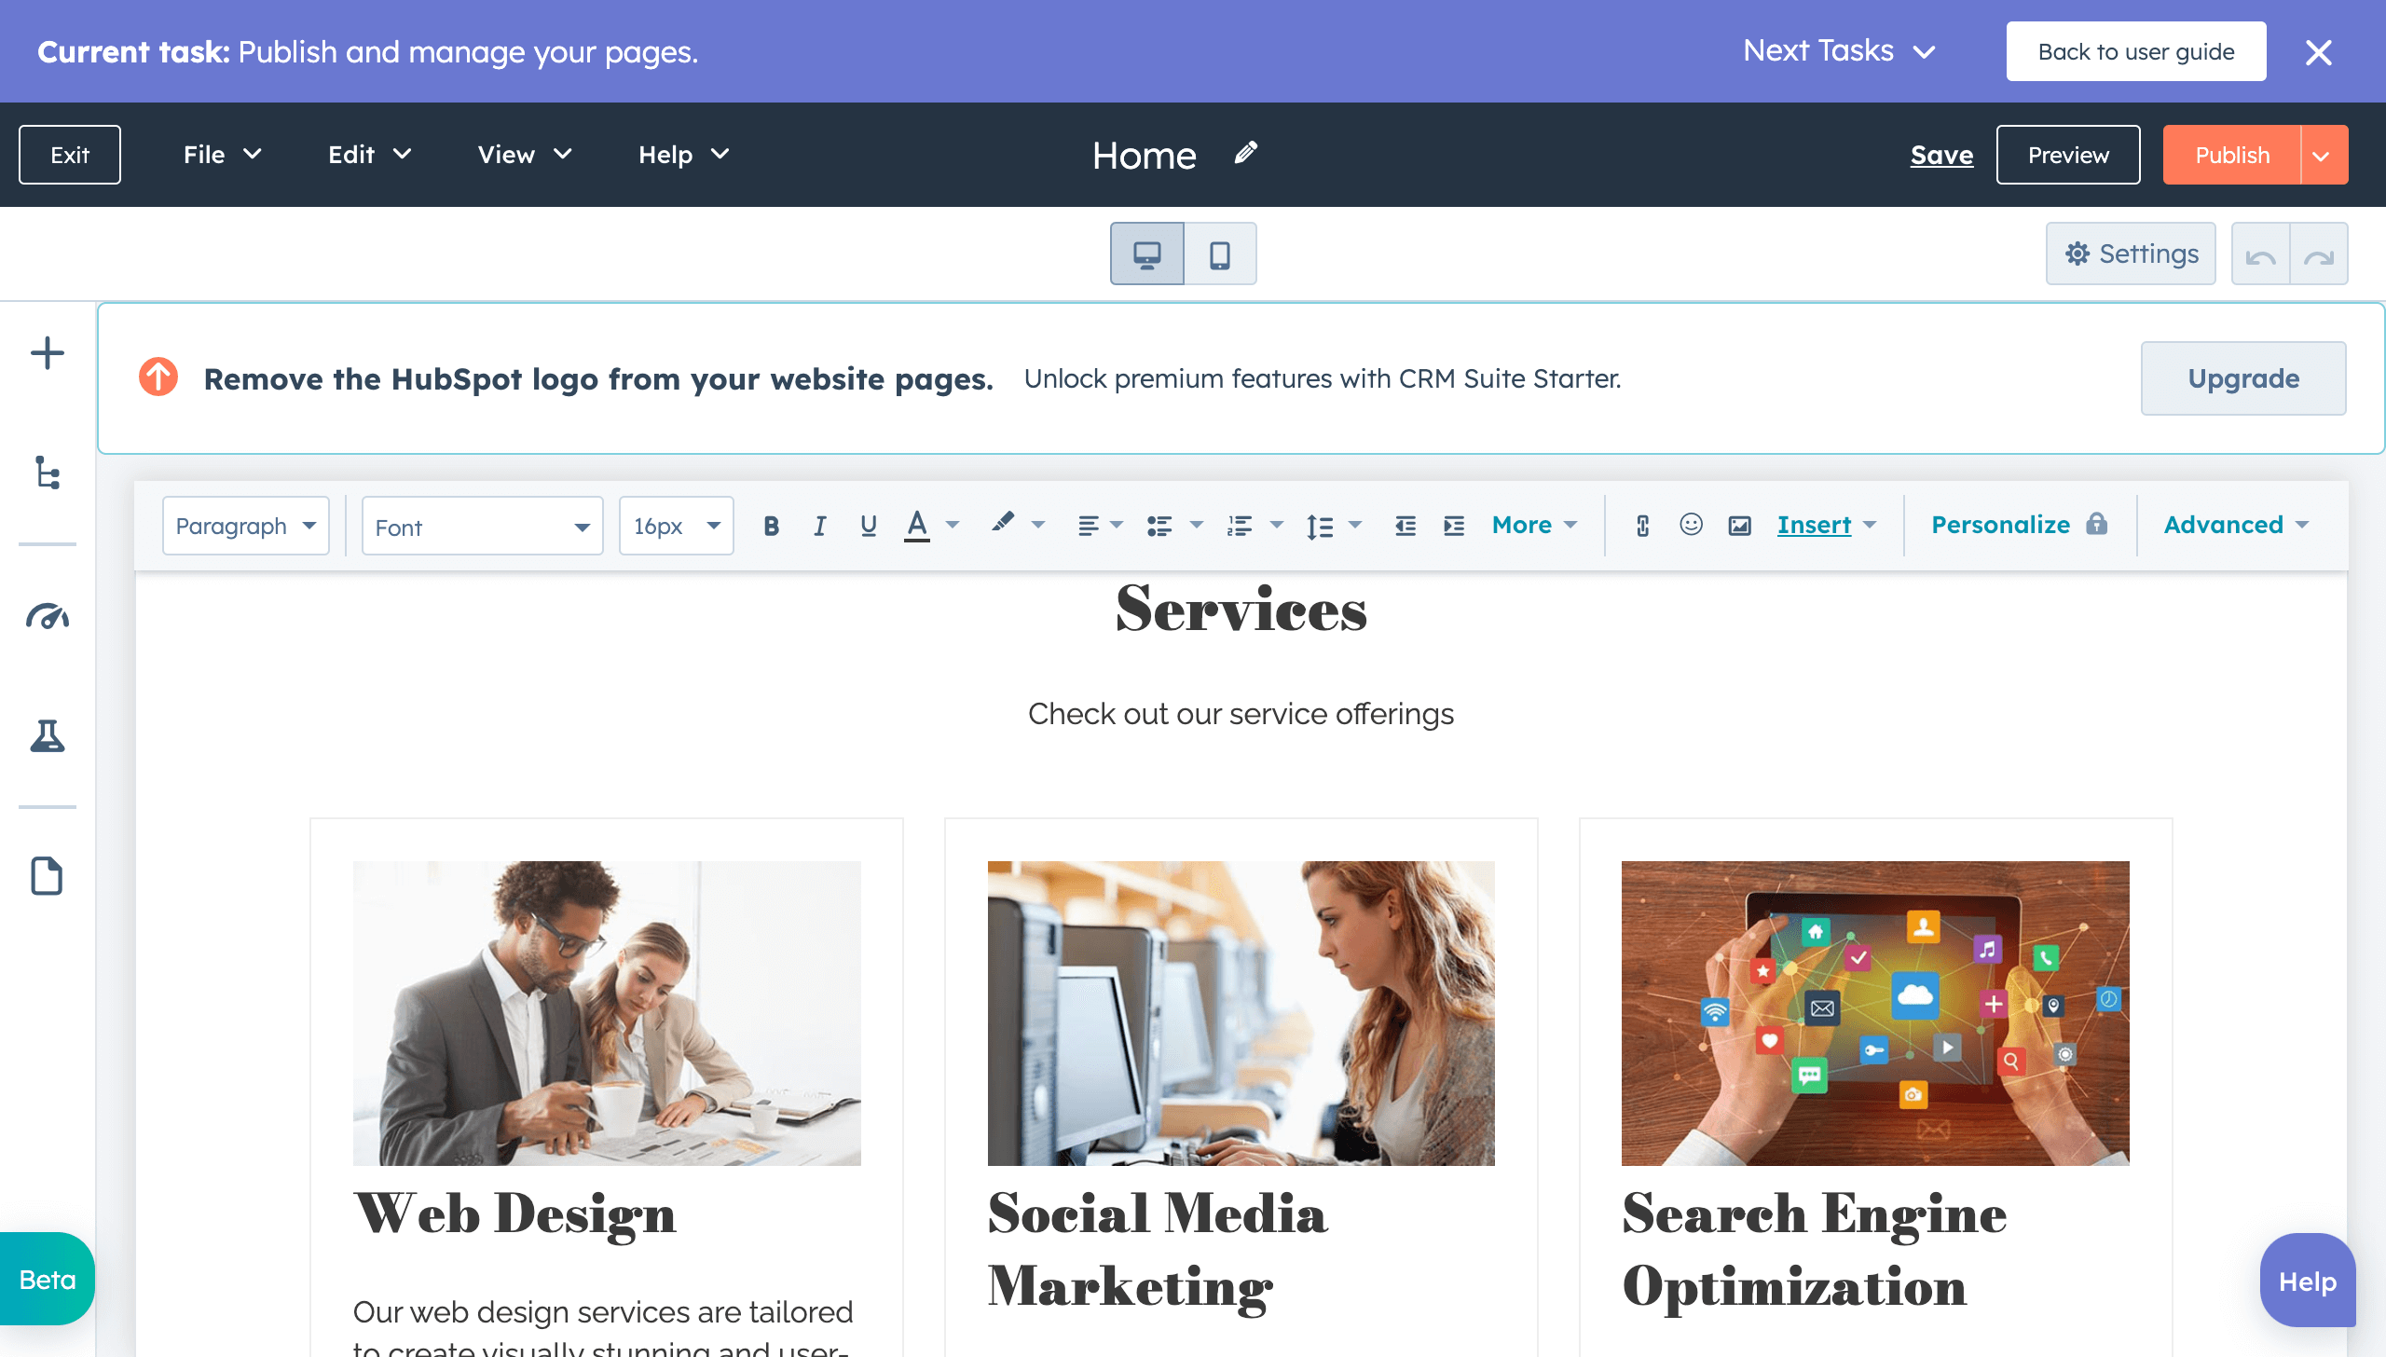The height and width of the screenshot is (1357, 2386).
Task: Open the Optimize speedometer icon in sidebar
Action: pyautogui.click(x=46, y=616)
